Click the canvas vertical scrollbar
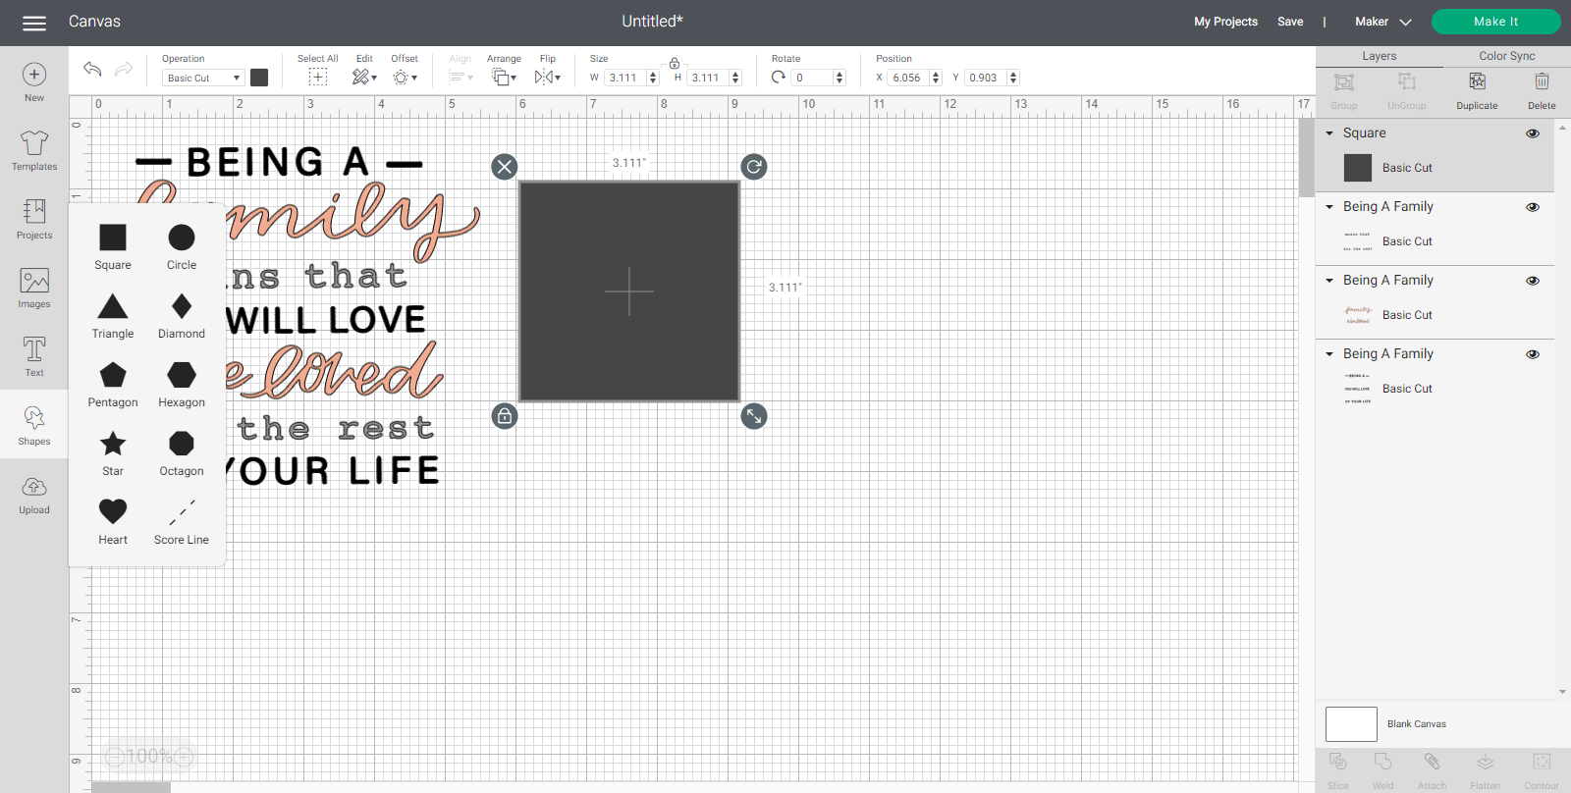 click(x=1306, y=158)
